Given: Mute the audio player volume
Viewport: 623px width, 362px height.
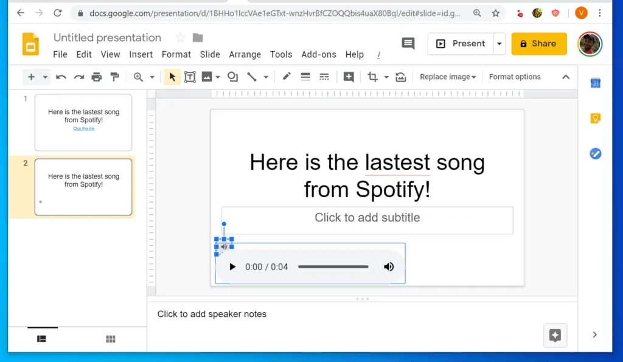Looking at the screenshot, I should [389, 266].
